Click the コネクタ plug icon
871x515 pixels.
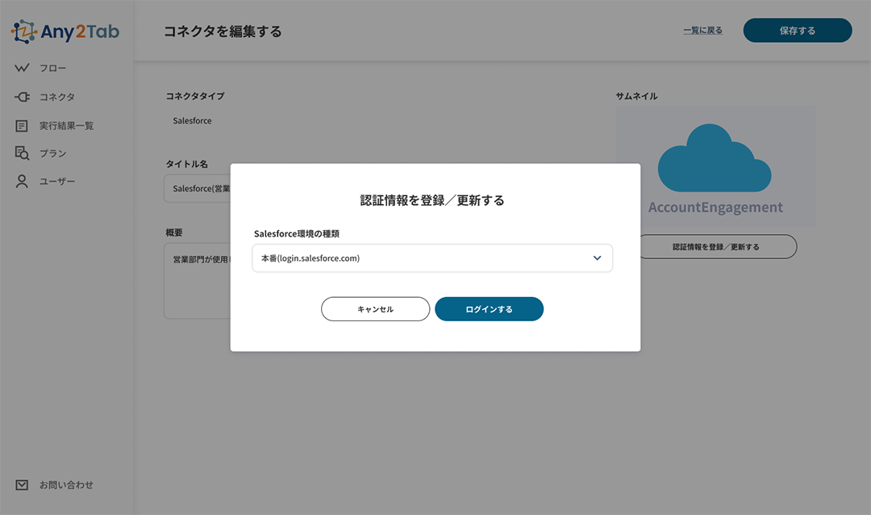[23, 97]
